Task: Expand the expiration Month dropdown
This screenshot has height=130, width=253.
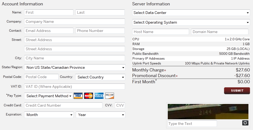Action: point(49,115)
